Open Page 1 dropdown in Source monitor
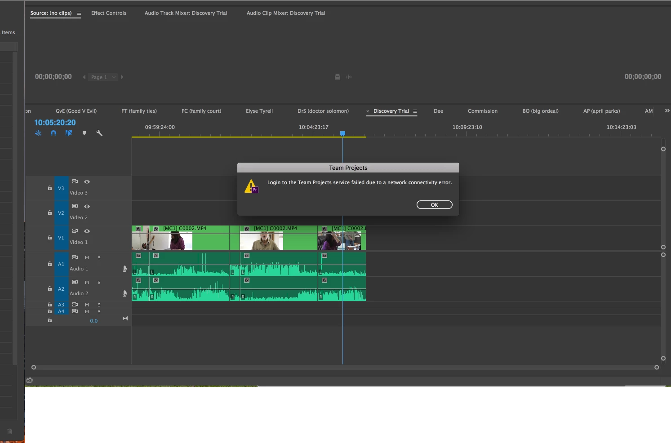This screenshot has width=671, height=443. [x=103, y=77]
